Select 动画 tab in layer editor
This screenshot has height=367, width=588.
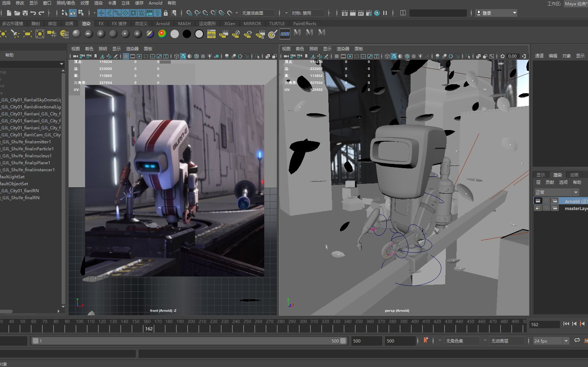point(574,175)
